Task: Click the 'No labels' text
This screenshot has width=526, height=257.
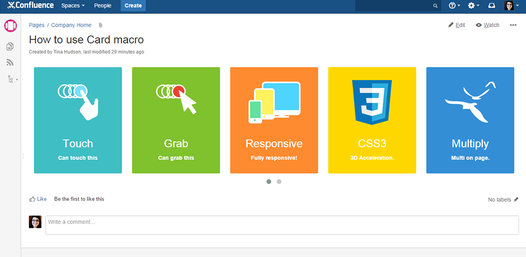Action: [x=500, y=200]
